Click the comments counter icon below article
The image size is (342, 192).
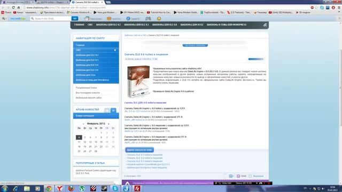pyautogui.click(x=230, y=176)
